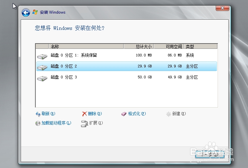Click the drive icon for 磁盘 0 分区 2
Image resolution: width=248 pixels, height=168 pixels.
[42, 67]
